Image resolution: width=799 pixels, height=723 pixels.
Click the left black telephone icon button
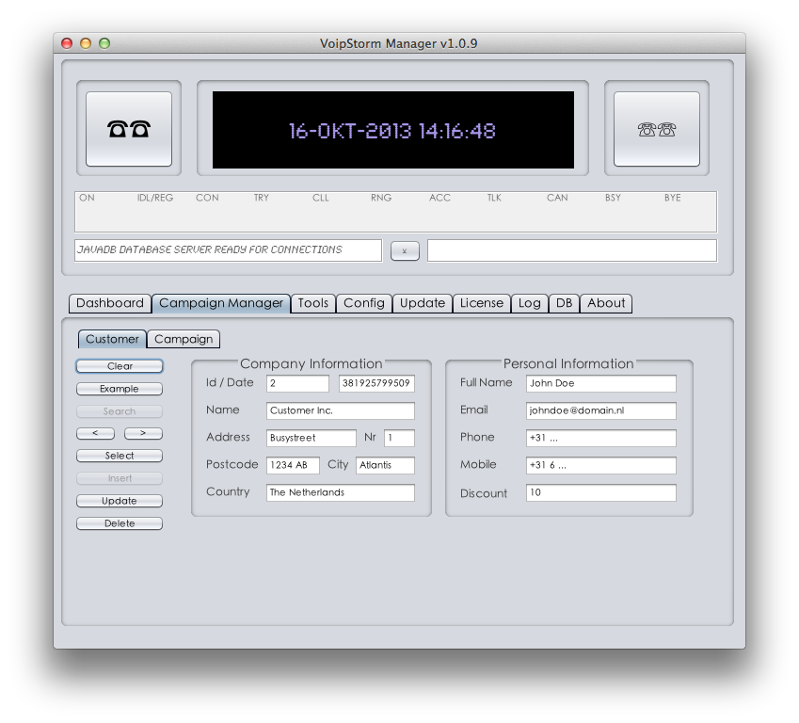tap(129, 129)
